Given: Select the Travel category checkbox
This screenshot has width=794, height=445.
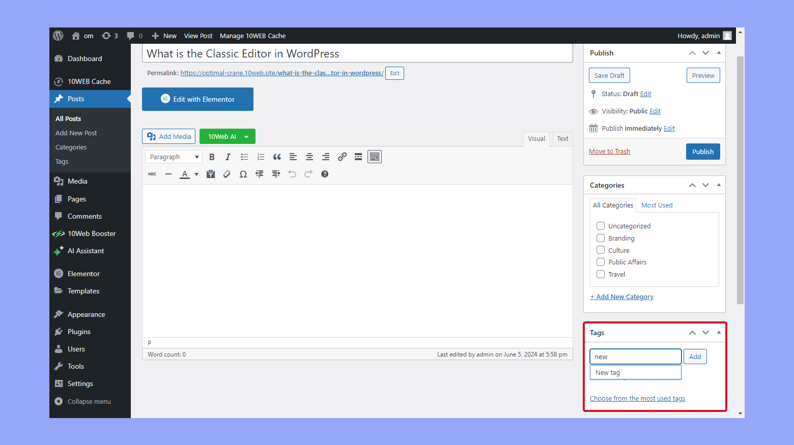Looking at the screenshot, I should coord(601,274).
